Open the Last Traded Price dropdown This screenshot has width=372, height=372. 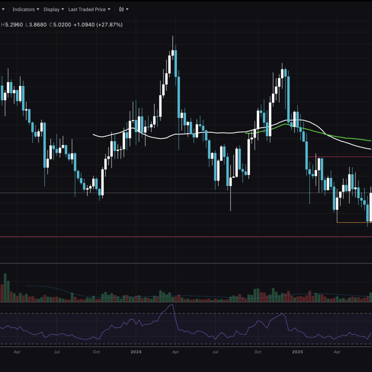89,9
